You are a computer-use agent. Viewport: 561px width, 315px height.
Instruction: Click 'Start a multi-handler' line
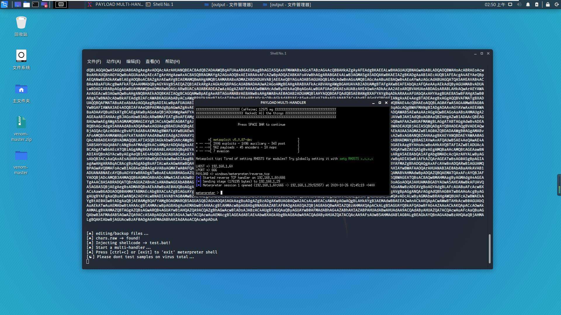pyautogui.click(x=119, y=248)
